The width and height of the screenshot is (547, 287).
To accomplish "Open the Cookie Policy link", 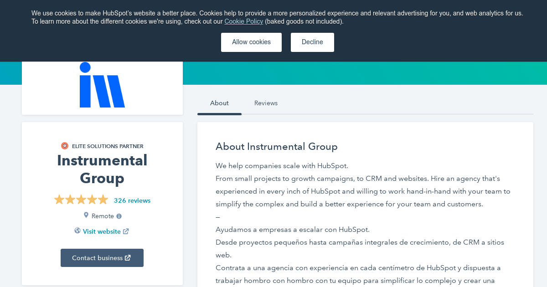I will (243, 21).
